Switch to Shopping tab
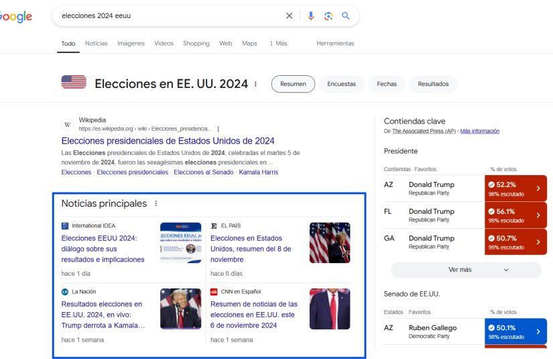 [196, 44]
